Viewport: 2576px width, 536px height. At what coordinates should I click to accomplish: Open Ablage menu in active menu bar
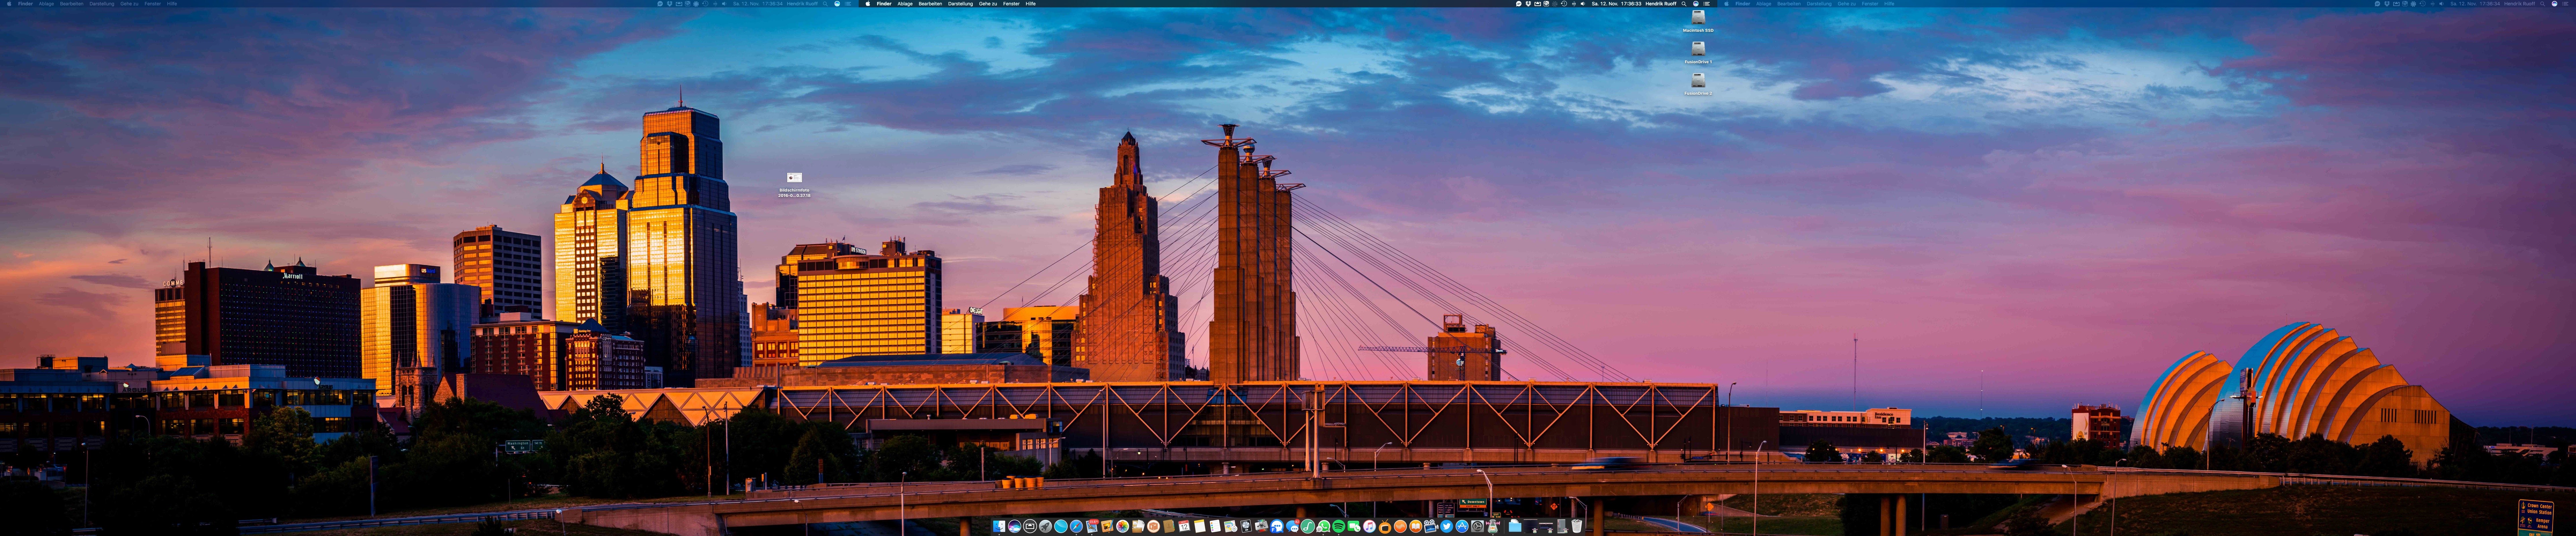pyautogui.click(x=905, y=4)
